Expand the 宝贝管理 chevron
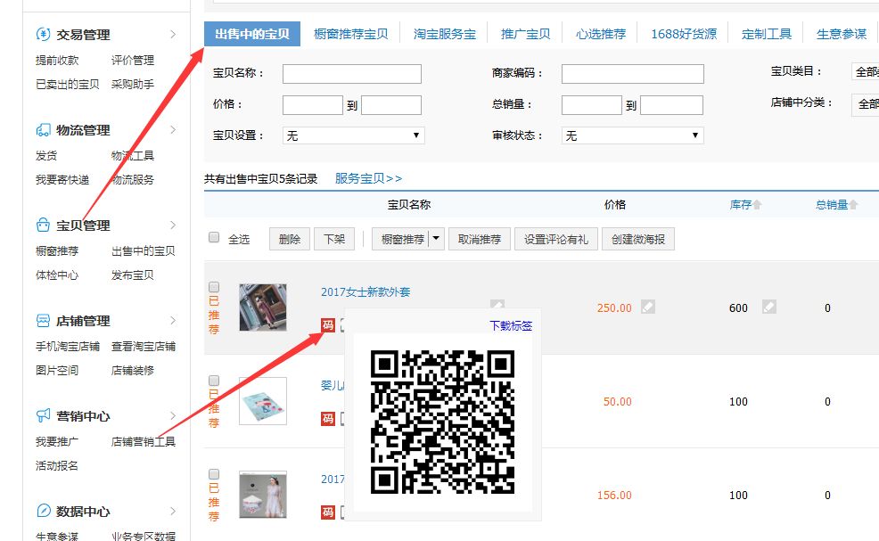This screenshot has height=541, width=879. [173, 225]
